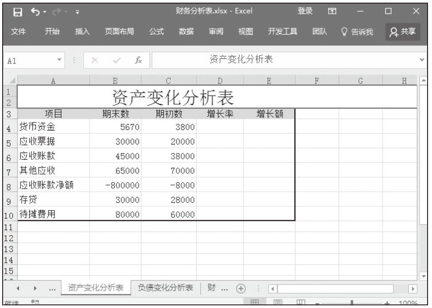
Task: Click the 共享 share button
Action: point(402,32)
